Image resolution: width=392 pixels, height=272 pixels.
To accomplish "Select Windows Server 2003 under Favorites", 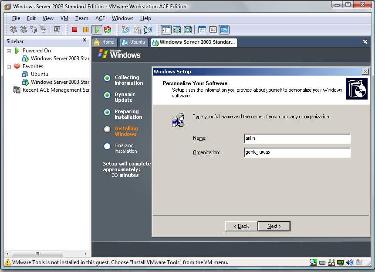I will coord(56,82).
